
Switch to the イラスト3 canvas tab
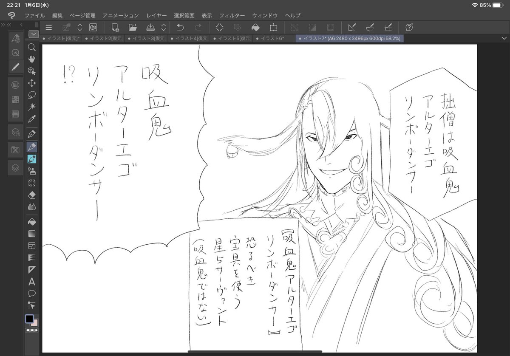click(147, 38)
